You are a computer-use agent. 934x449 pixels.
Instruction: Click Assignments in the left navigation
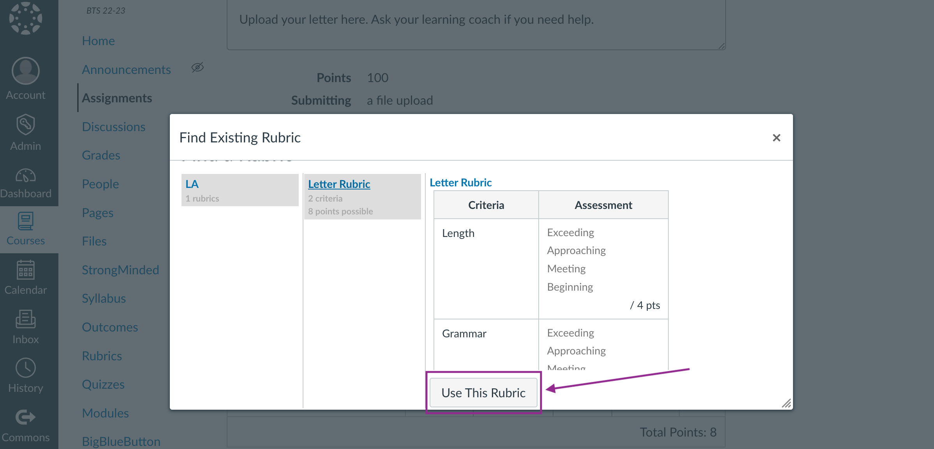pos(117,98)
